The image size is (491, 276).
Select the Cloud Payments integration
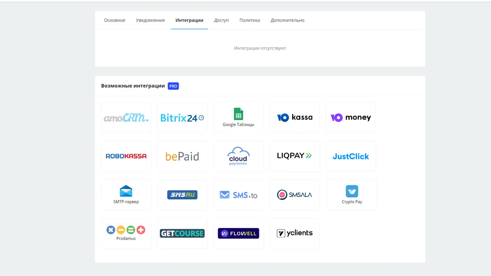tap(238, 156)
